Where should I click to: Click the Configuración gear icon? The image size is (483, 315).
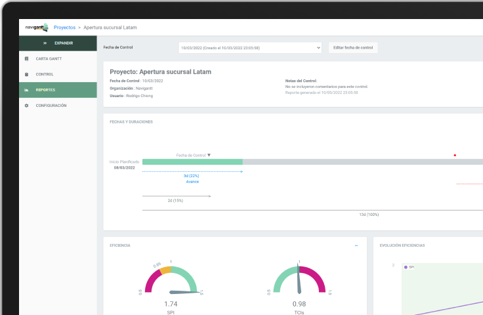[26, 106]
